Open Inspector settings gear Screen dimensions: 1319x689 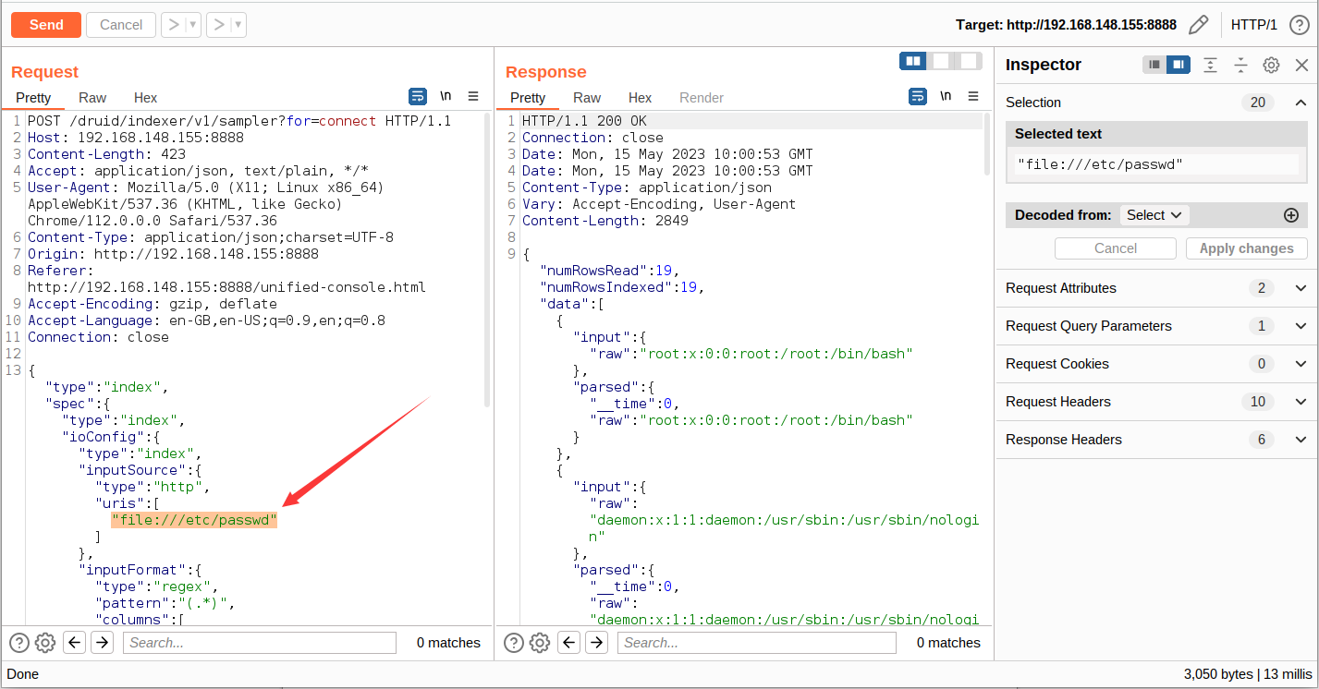click(1271, 65)
